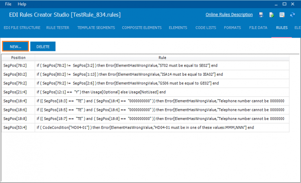Click the Rule column header

click(x=162, y=58)
